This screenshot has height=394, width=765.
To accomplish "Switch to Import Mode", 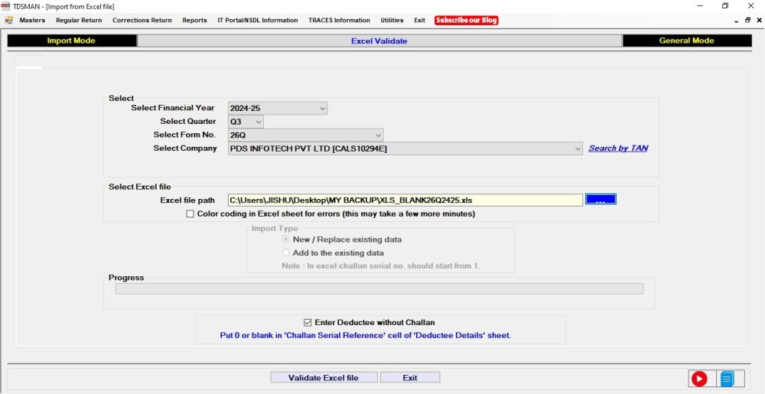I will point(71,41).
